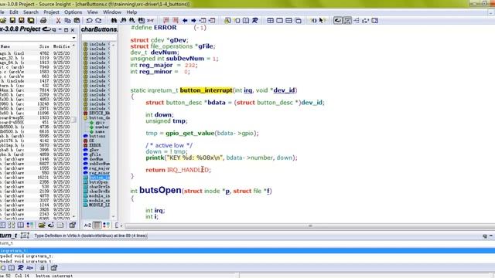The image size is (495, 278).
Task: Click the blue Go Forward arrow
Action: click(x=193, y=21)
